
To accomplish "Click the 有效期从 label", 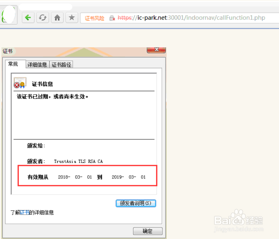I will (38, 177).
